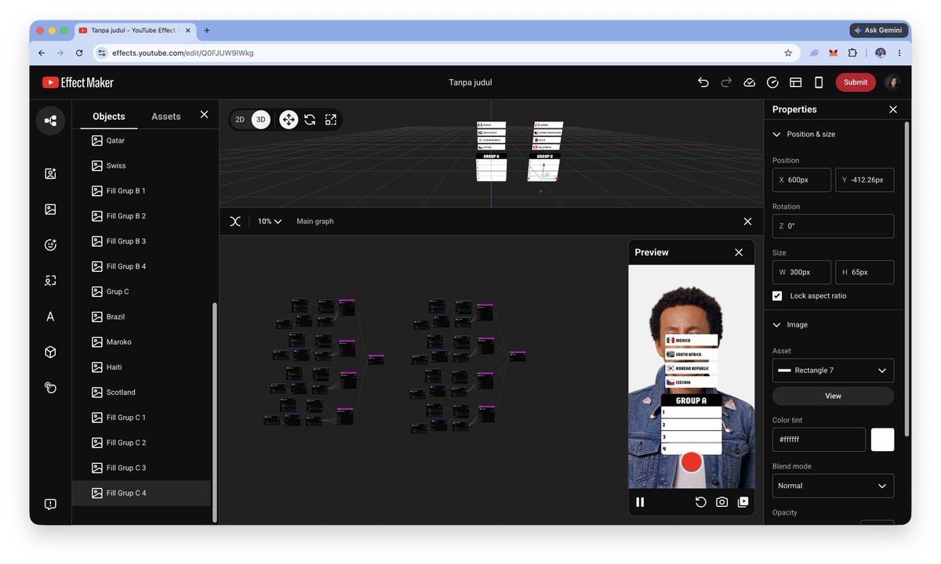Open the Asset Rectangle 7 dropdown

pos(833,371)
